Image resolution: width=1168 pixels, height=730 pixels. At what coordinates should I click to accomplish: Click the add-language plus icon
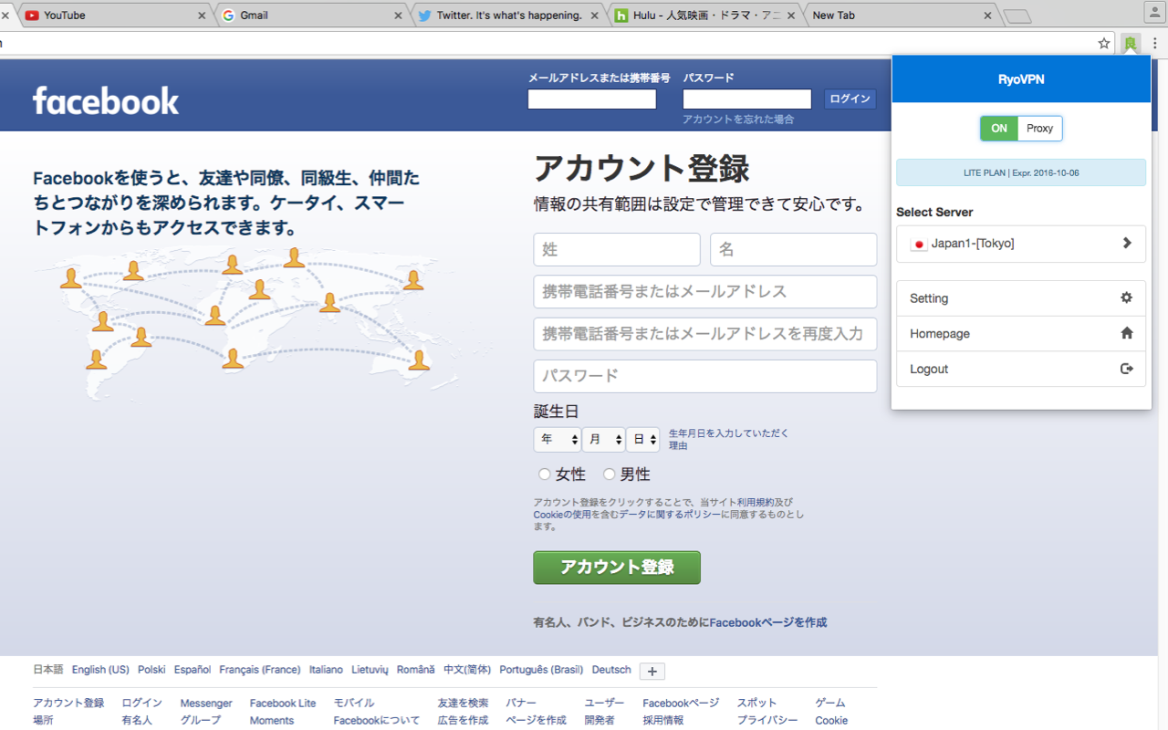coord(652,671)
